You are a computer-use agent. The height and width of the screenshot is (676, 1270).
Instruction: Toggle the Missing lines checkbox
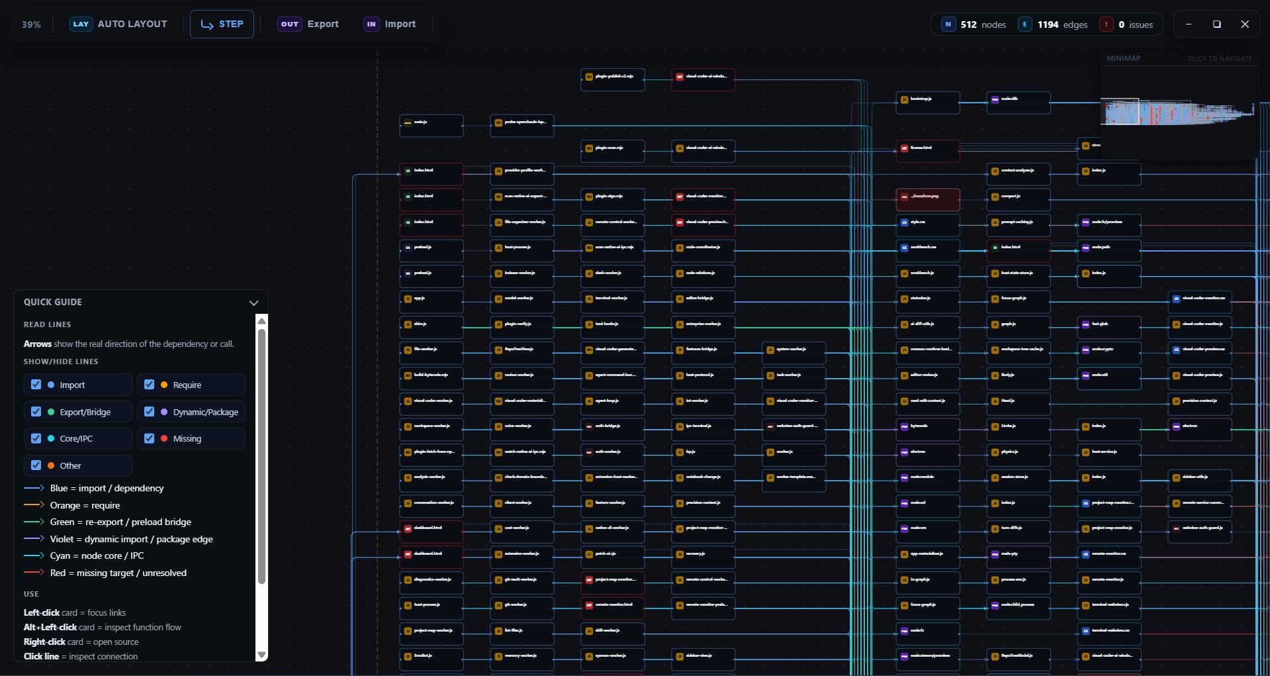point(150,438)
